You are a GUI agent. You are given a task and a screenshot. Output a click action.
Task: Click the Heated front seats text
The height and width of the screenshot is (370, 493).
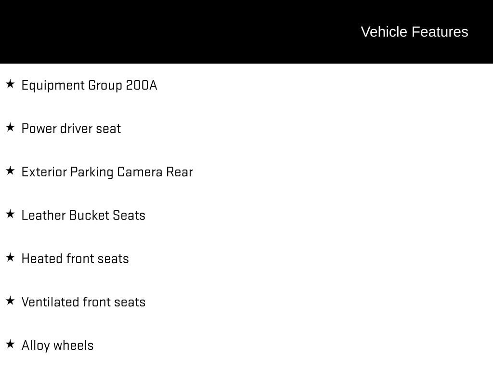[x=75, y=259]
